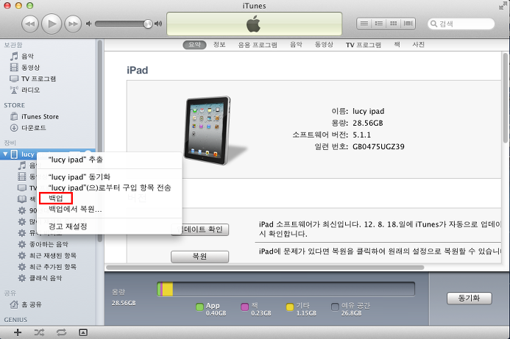Select the 사진 tab
Image resolution: width=510 pixels, height=339 pixels.
pyautogui.click(x=418, y=45)
